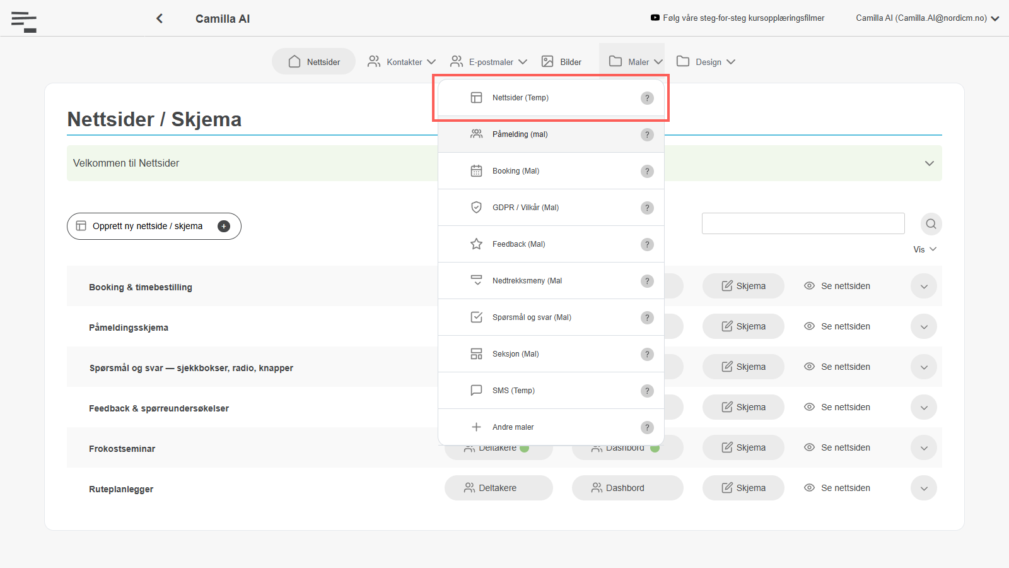Click help icon for Påmelding (mal)
Screen dimensions: 1009x568
click(647, 134)
